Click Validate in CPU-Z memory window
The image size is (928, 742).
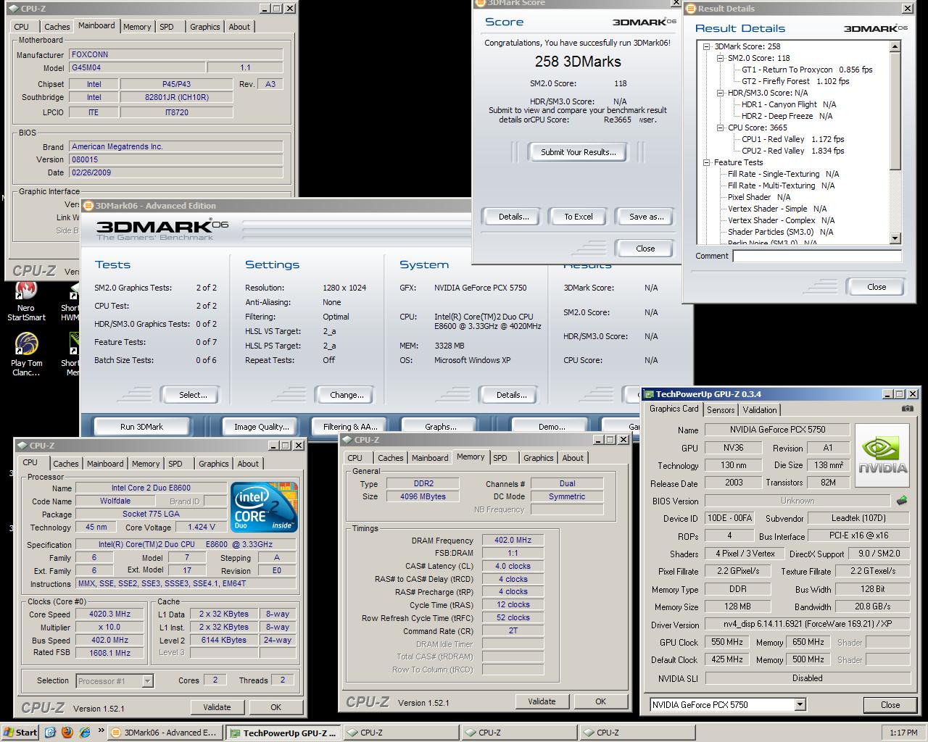542,701
